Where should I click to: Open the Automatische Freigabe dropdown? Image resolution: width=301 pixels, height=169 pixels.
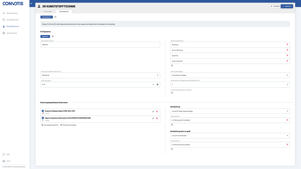[x=230, y=75]
